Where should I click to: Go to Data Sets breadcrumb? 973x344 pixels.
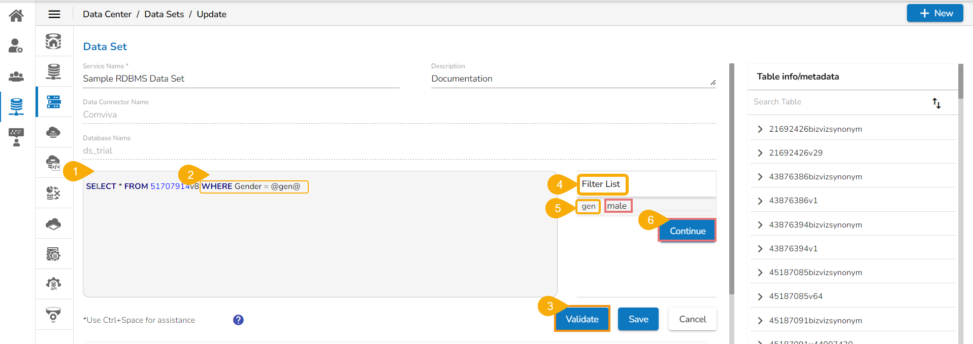[164, 14]
